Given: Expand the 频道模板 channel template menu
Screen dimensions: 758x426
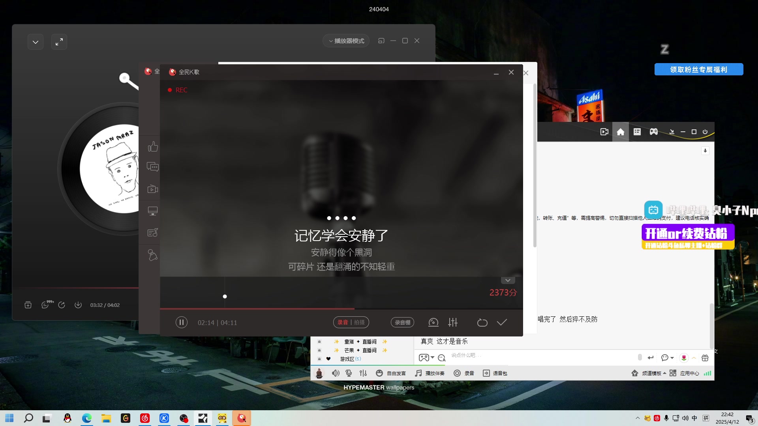Looking at the screenshot, I should coord(649,373).
